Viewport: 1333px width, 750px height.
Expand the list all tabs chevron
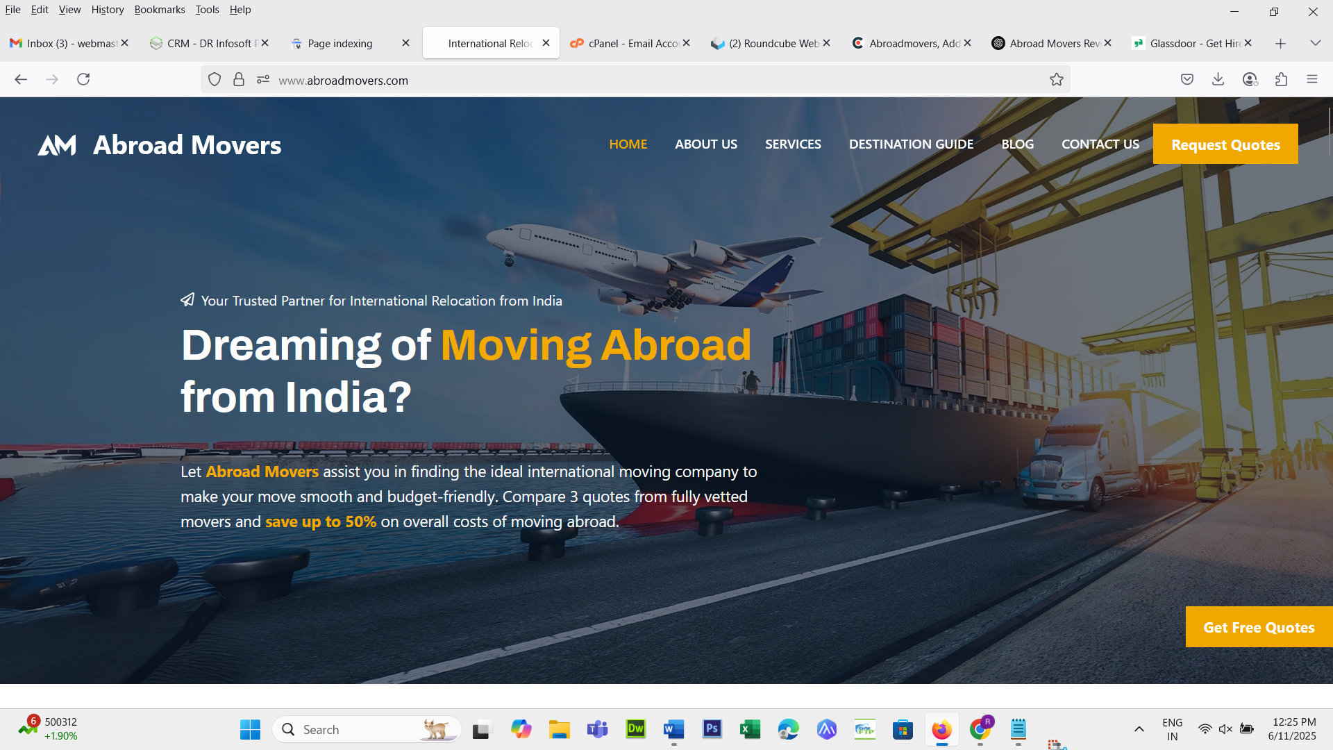pos(1315,43)
